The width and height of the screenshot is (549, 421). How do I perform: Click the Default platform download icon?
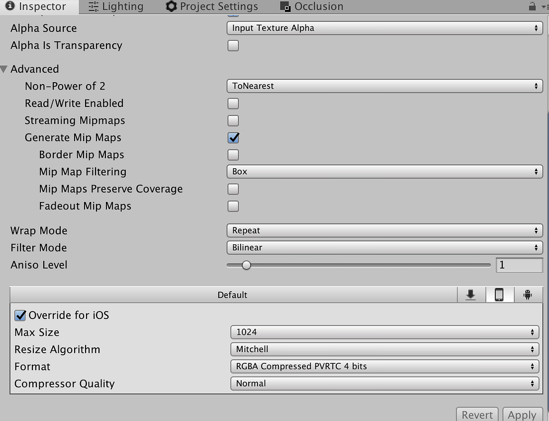click(470, 295)
